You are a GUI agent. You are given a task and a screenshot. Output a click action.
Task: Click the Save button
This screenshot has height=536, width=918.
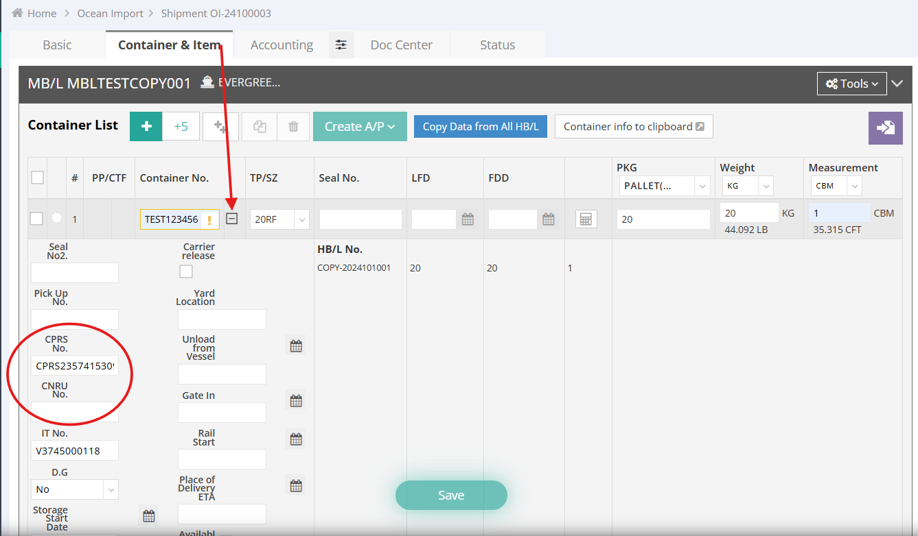tap(451, 495)
